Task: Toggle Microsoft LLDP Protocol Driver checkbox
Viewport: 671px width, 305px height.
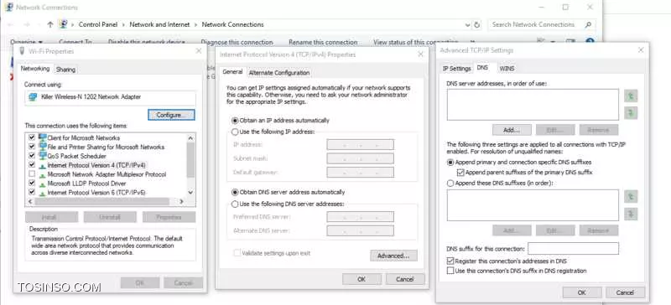Action: point(32,184)
